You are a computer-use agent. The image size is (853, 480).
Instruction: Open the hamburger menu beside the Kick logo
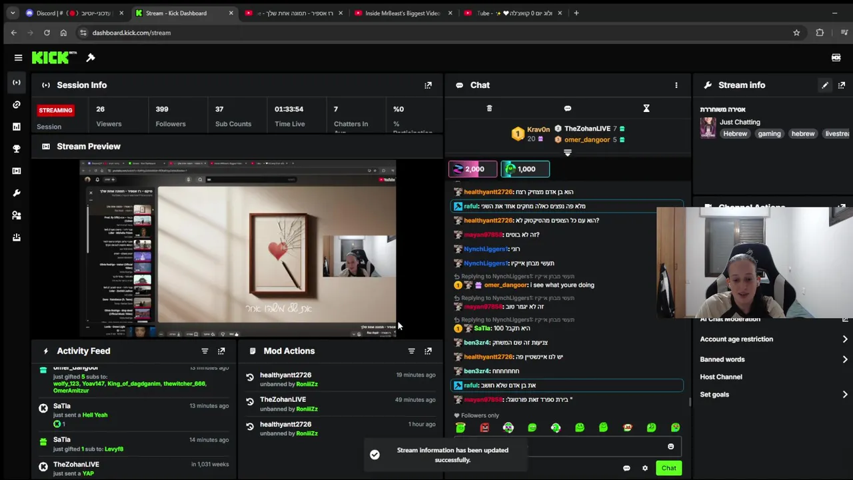point(18,58)
